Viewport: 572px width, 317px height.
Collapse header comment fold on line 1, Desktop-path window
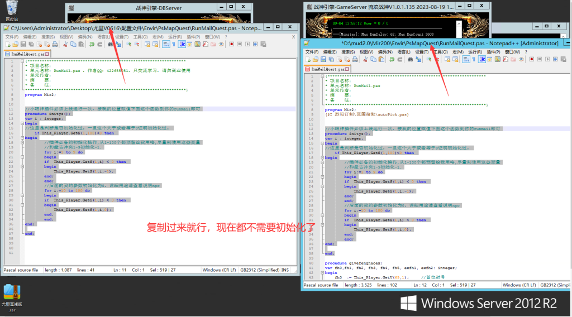point(22,61)
